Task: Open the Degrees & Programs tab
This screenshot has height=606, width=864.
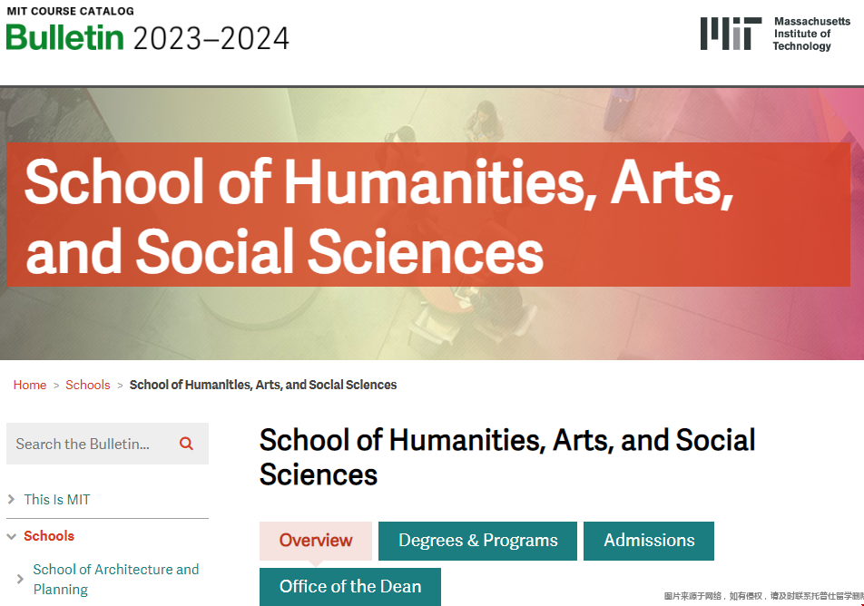Action: point(477,541)
